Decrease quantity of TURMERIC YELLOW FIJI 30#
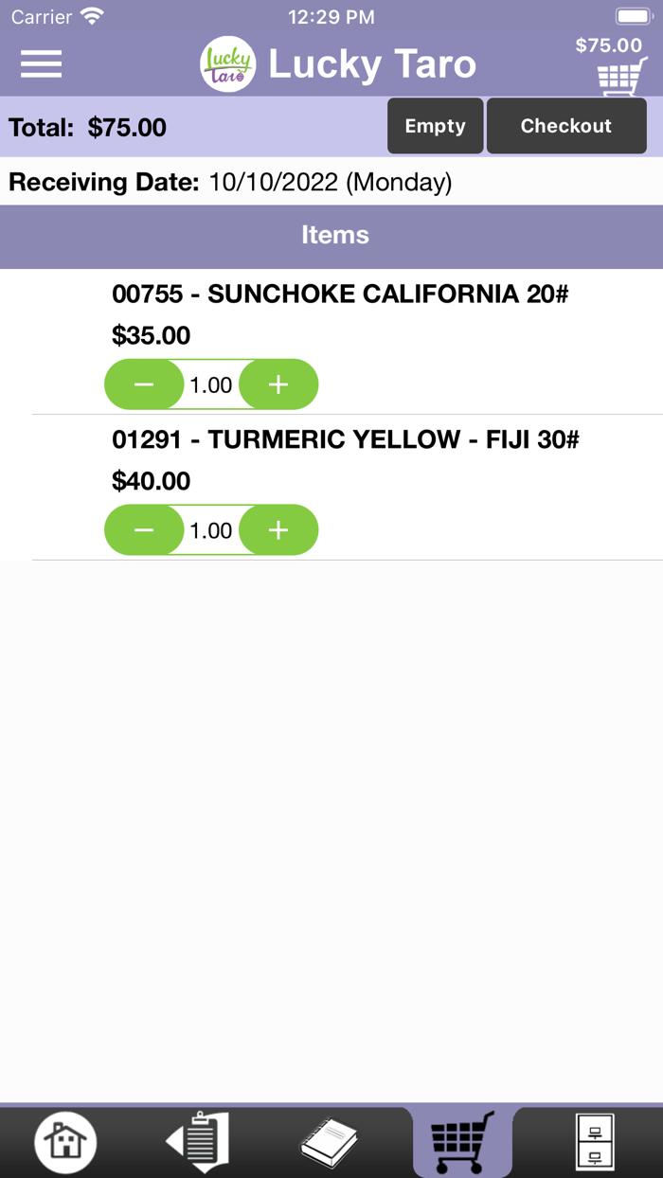The height and width of the screenshot is (1178, 663). 143,530
